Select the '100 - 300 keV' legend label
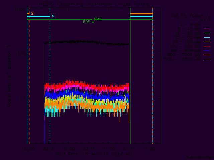The image size is (214, 160). click(x=185, y=46)
